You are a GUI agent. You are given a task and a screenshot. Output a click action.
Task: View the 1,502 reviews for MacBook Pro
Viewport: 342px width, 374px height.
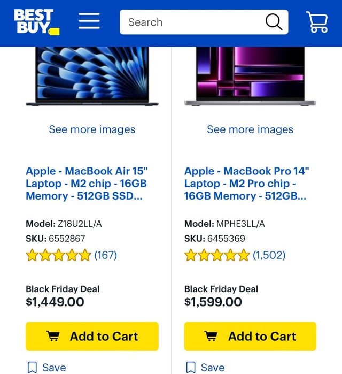[269, 255]
